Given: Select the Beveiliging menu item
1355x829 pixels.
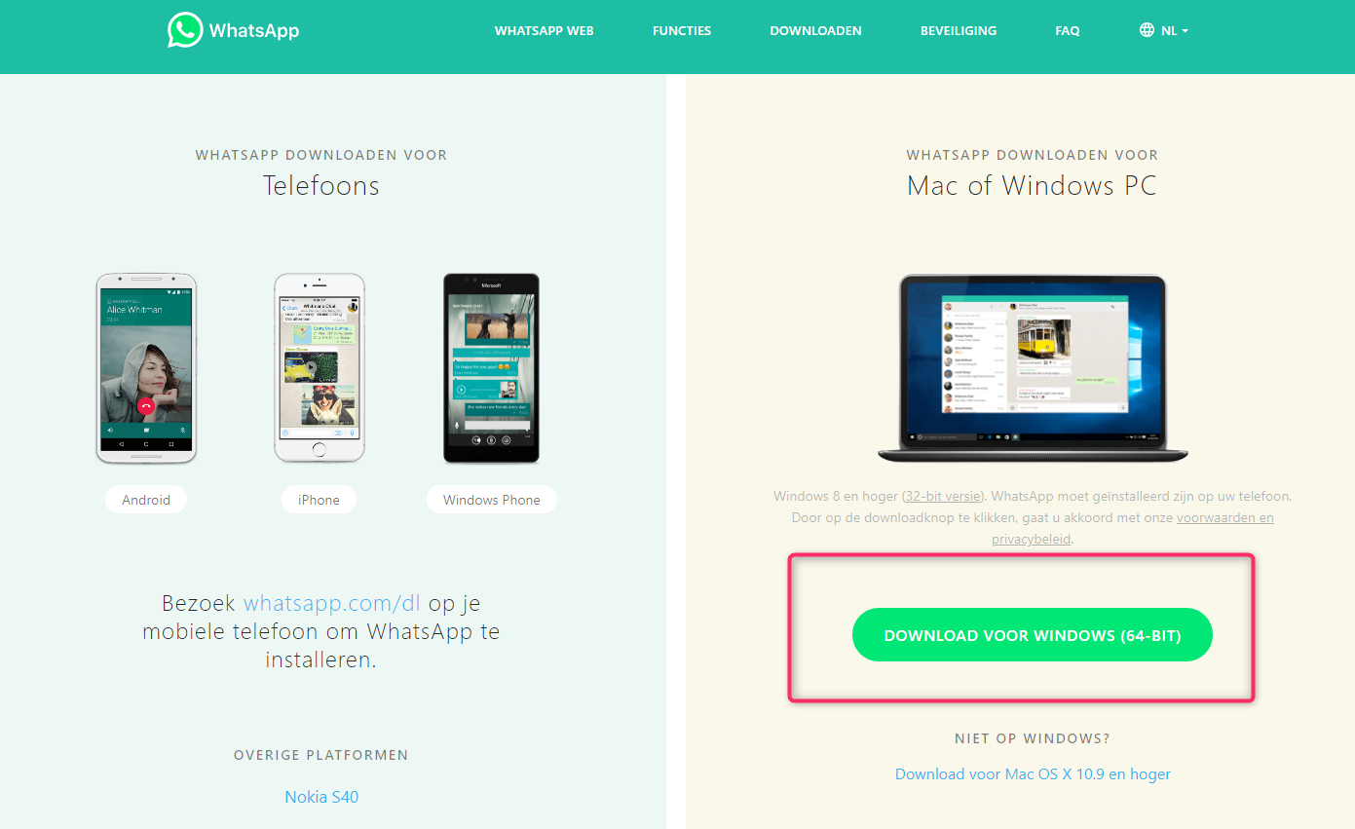Looking at the screenshot, I should 959,31.
